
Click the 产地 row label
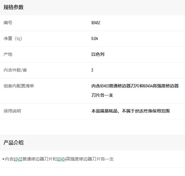point(8,54)
